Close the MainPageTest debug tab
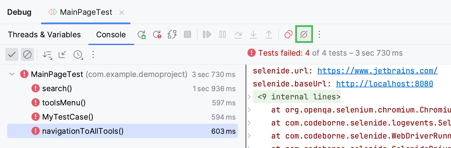Screen dimensions: 451x148 click(122, 12)
